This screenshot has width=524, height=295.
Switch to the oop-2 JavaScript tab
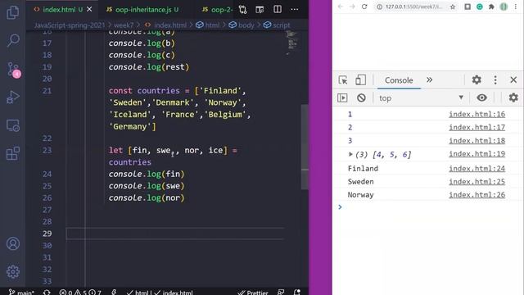click(217, 10)
